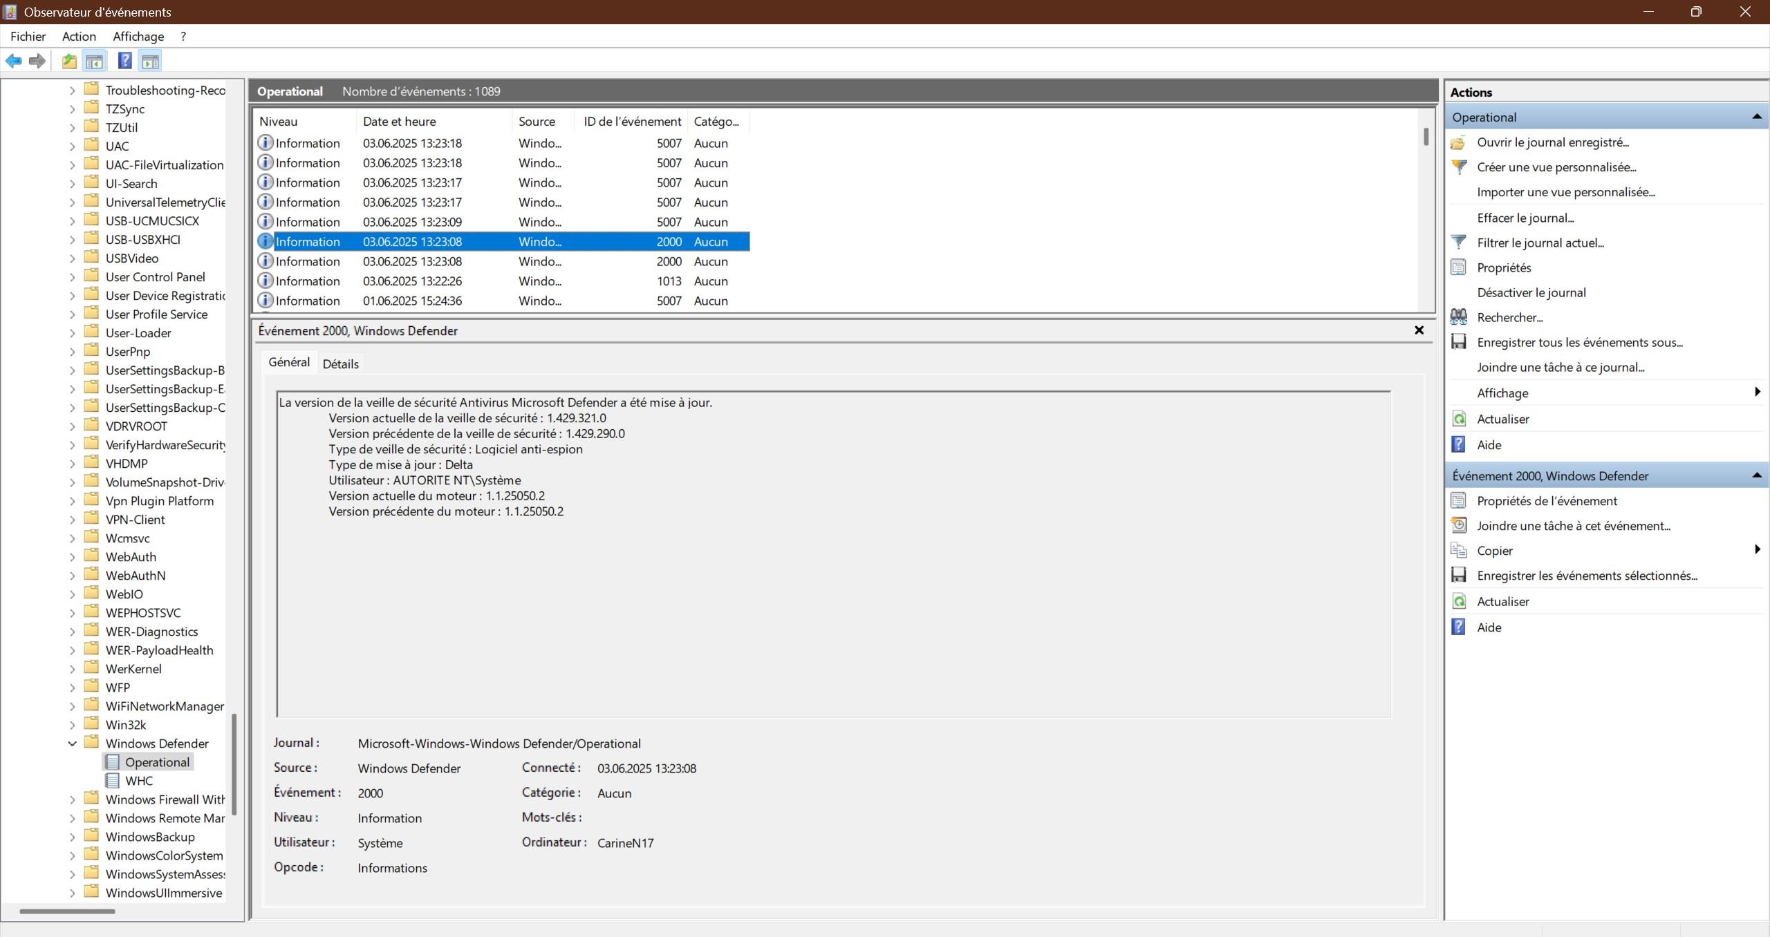This screenshot has height=937, width=1770.
Task: Expand the WindowsBackup folder node
Action: pos(72,837)
